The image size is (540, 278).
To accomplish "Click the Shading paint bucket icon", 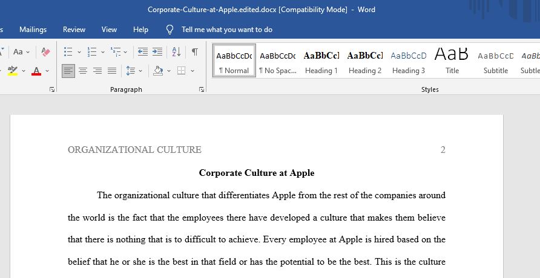I will (x=158, y=71).
